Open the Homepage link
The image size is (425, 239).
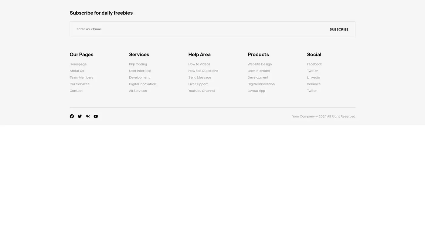78,64
